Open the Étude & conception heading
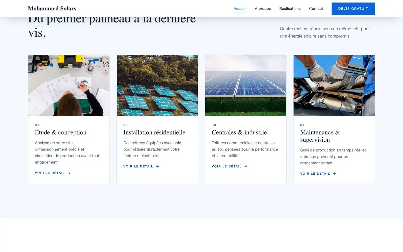Screen dimensions: 403x252 61,132
